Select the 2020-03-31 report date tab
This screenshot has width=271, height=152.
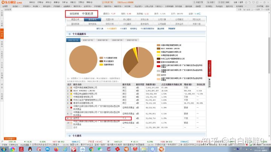(132, 40)
